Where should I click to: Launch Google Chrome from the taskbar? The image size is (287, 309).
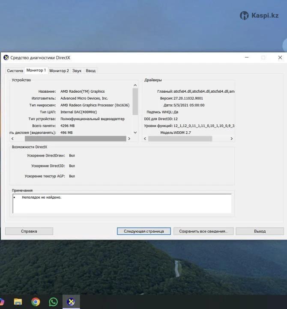click(x=36, y=302)
